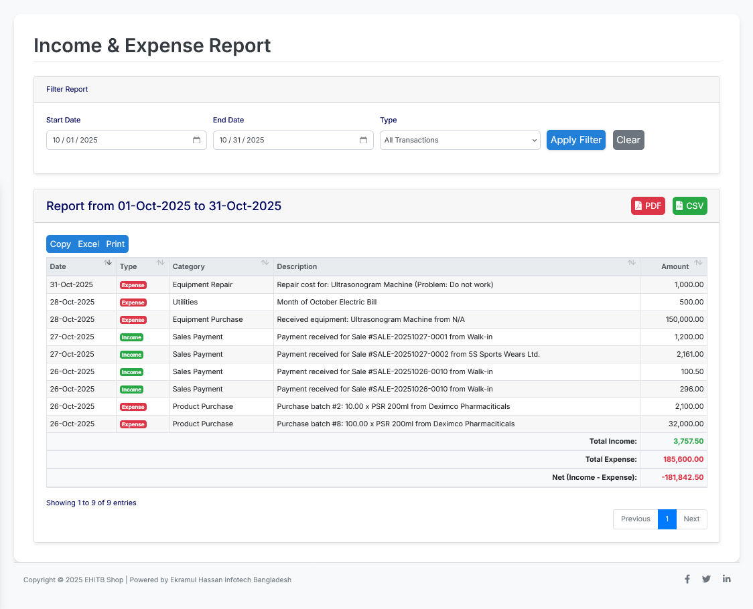This screenshot has height=609, width=753.
Task: Open the All Transactions type dropdown
Action: (460, 140)
